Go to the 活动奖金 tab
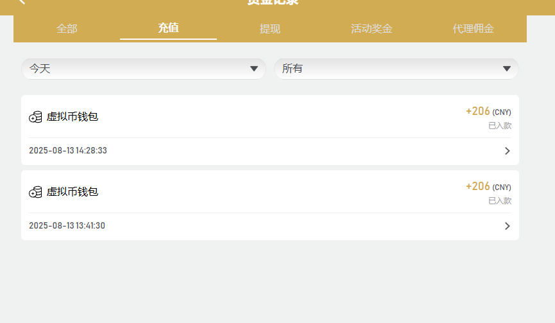Image resolution: width=555 pixels, height=323 pixels. [x=371, y=29]
